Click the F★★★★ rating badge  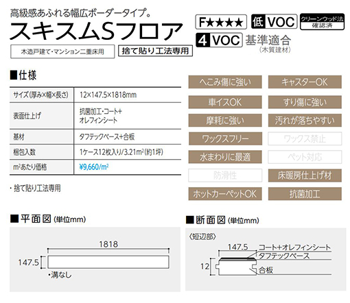pyautogui.click(x=221, y=22)
